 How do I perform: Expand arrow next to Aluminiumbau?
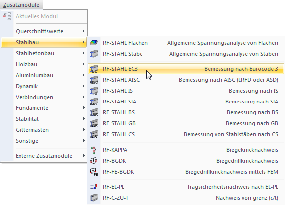point(83,75)
